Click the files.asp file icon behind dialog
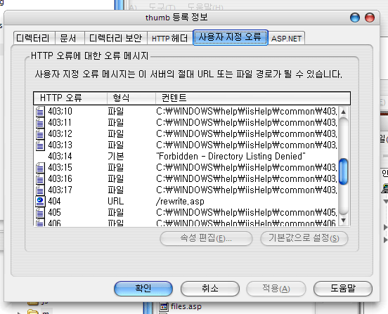 point(164,306)
